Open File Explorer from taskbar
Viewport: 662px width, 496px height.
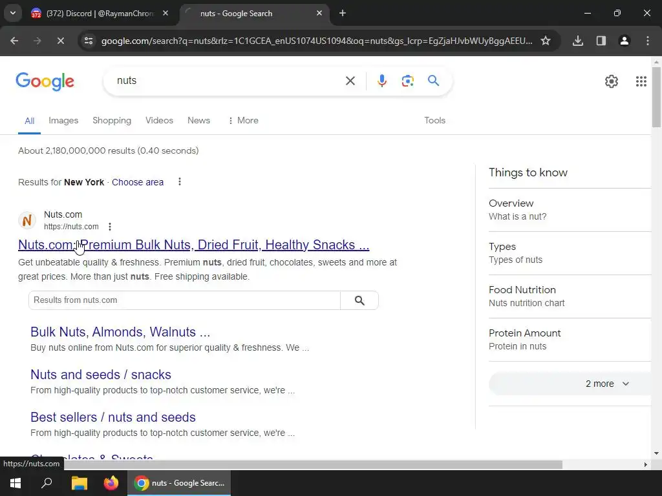point(79,483)
